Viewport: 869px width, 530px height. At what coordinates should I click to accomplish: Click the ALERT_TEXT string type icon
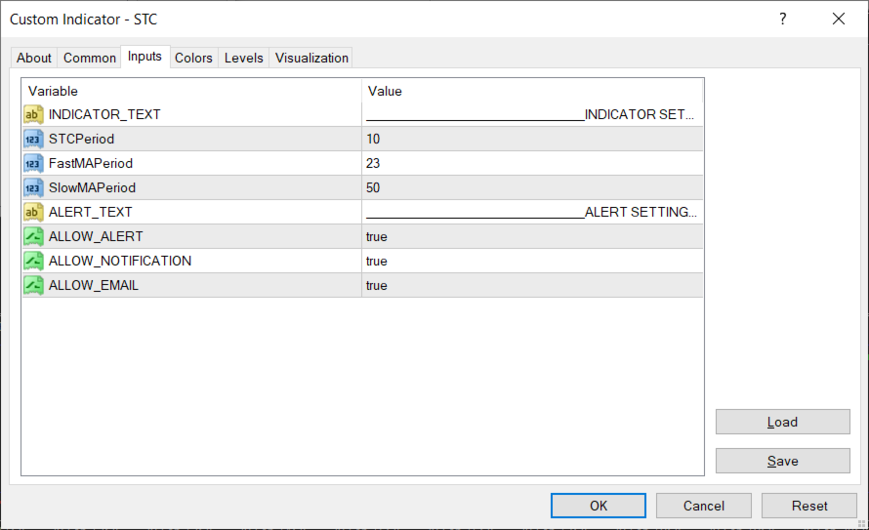[33, 212]
